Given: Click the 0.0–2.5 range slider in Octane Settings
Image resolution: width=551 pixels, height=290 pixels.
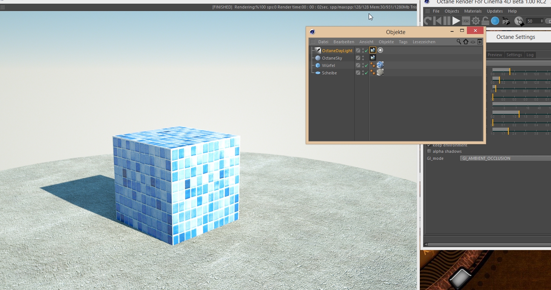Looking at the screenshot, I should click(x=521, y=114).
